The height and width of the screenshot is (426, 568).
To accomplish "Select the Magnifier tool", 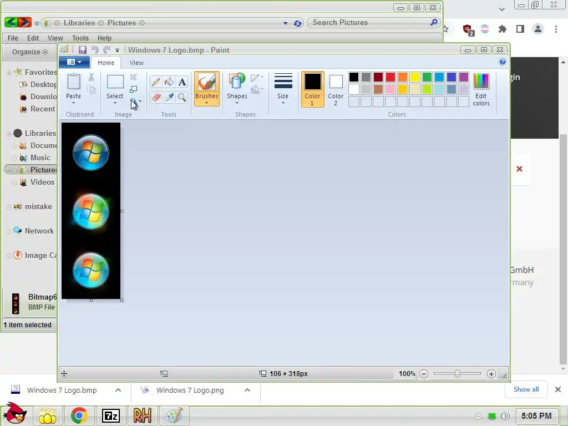I will 182,97.
